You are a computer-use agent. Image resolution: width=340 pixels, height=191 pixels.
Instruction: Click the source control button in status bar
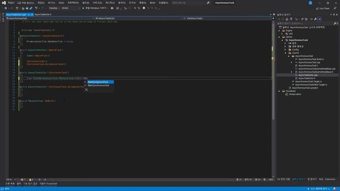pos(319,189)
